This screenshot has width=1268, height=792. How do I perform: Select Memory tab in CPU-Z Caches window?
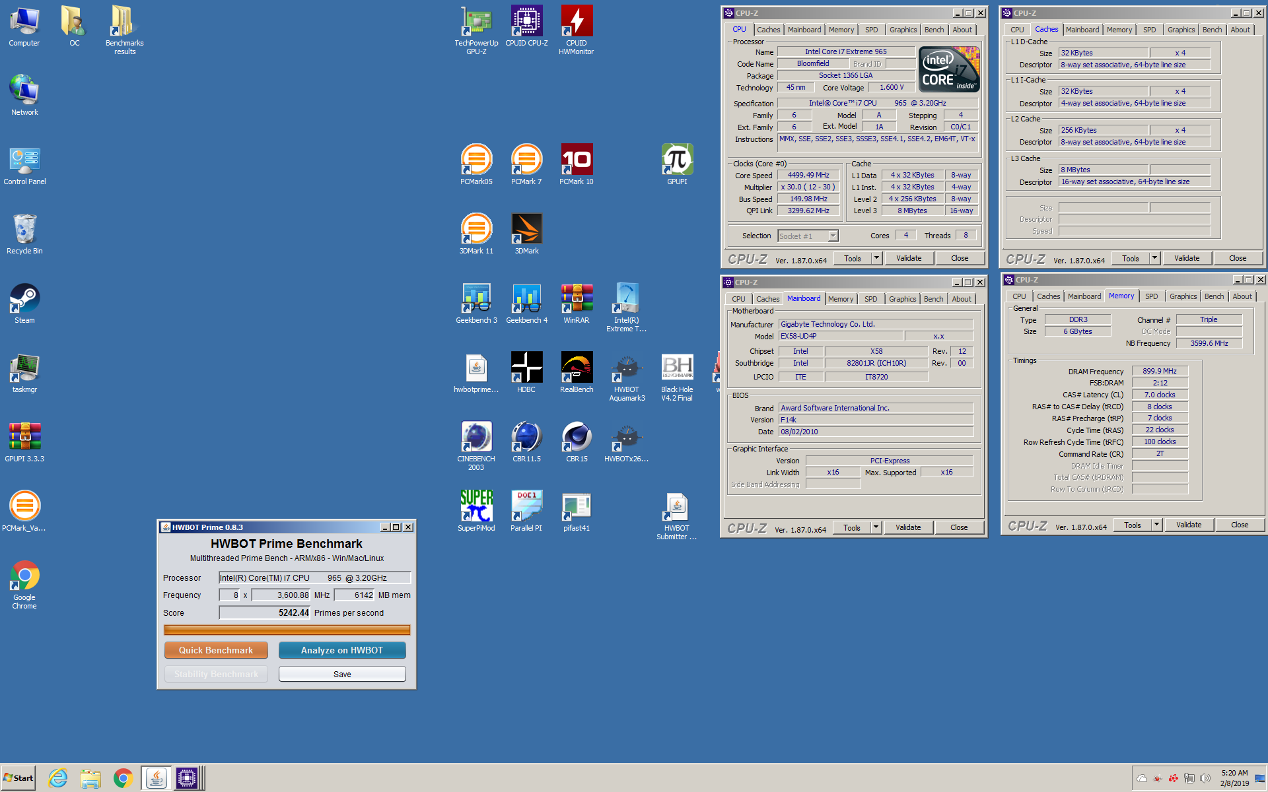click(1119, 30)
